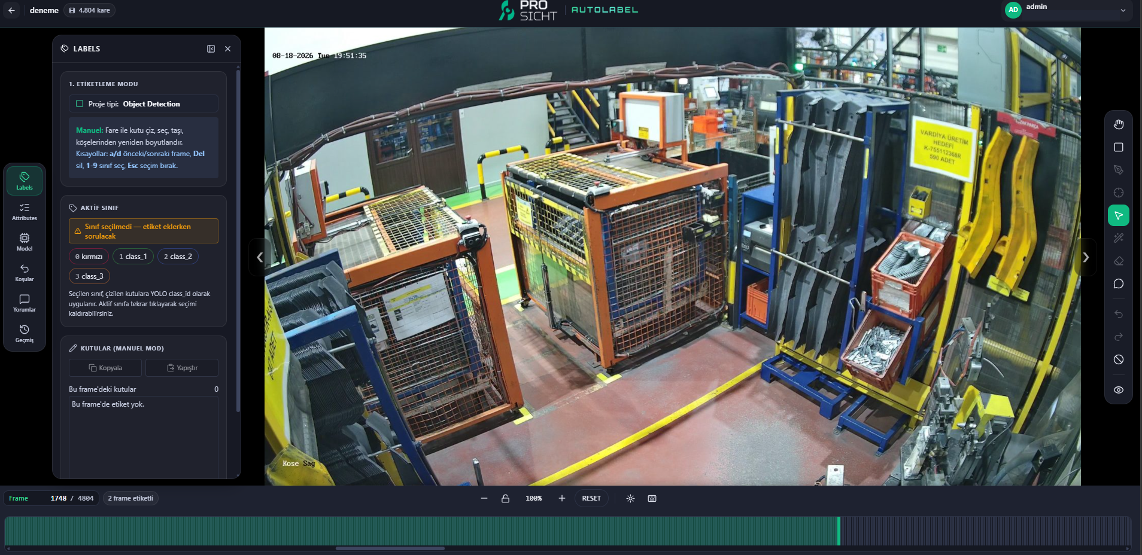The height and width of the screenshot is (555, 1142).
Task: Select the eraser tool
Action: (1118, 261)
